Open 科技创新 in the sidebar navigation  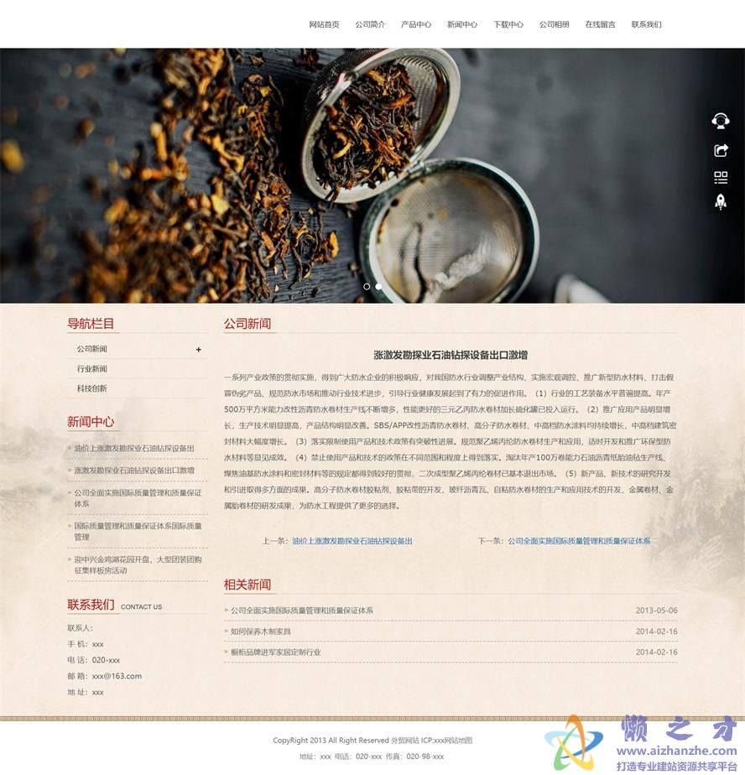pyautogui.click(x=92, y=388)
